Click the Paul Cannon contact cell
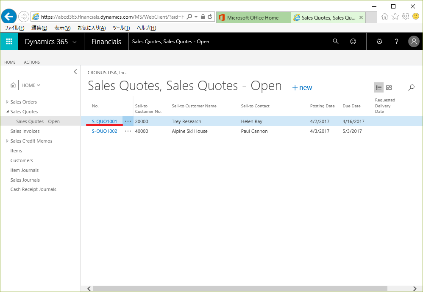The width and height of the screenshot is (423, 292). [x=254, y=131]
